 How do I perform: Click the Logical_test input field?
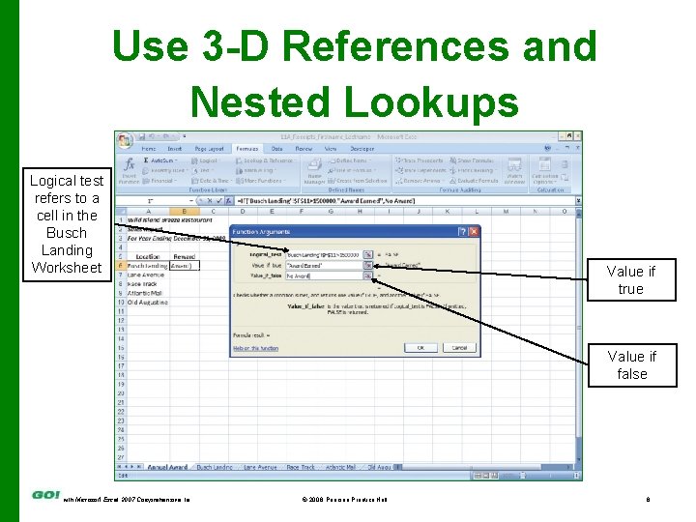[324, 255]
